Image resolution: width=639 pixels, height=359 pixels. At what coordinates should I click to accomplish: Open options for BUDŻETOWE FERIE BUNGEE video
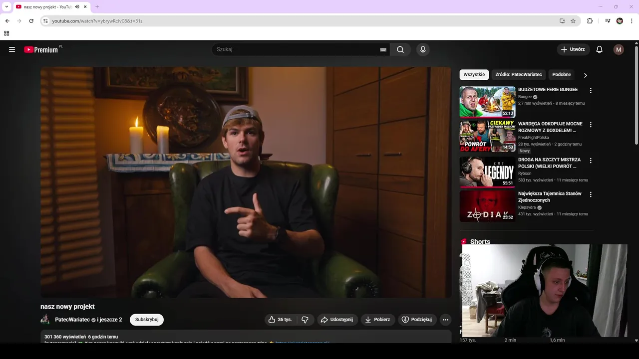(x=591, y=91)
